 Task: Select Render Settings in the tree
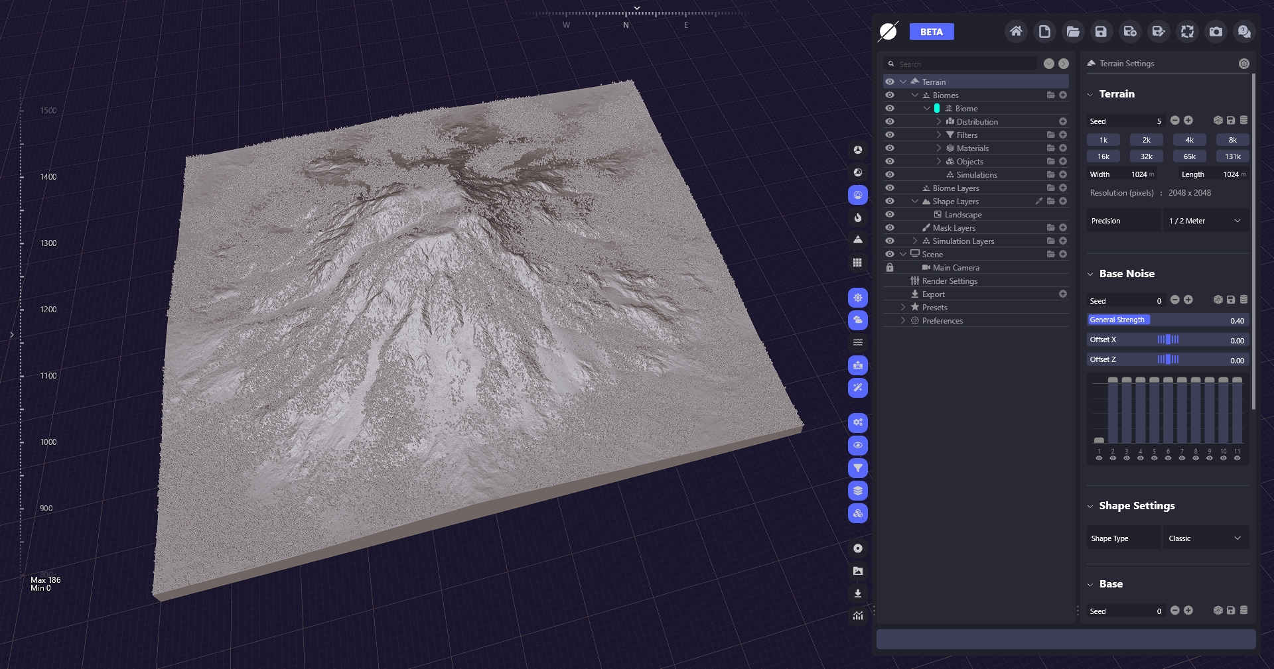(x=950, y=281)
